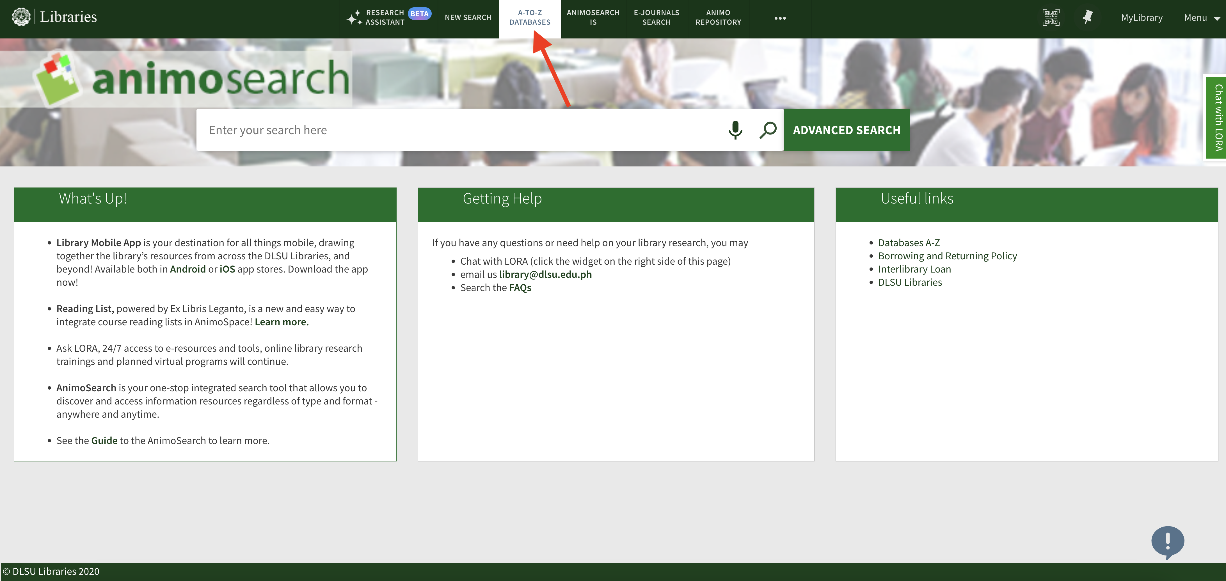Follow the Borrowing and Returning Policy link

click(947, 256)
